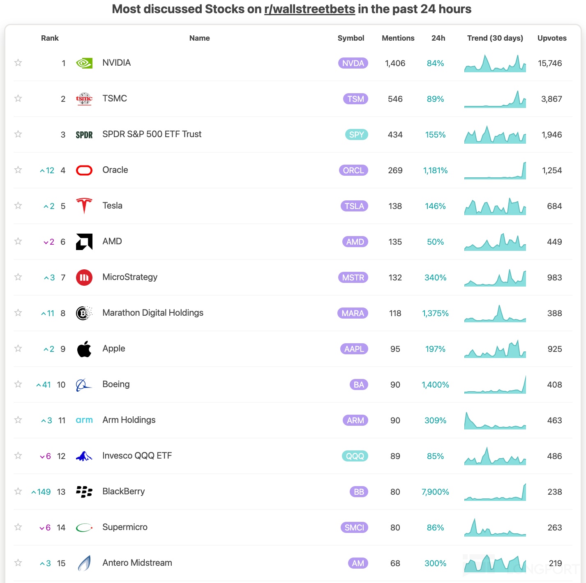Screen dimensions: 586x583
Task: Star the Oracle row as favorite
Action: (x=18, y=170)
